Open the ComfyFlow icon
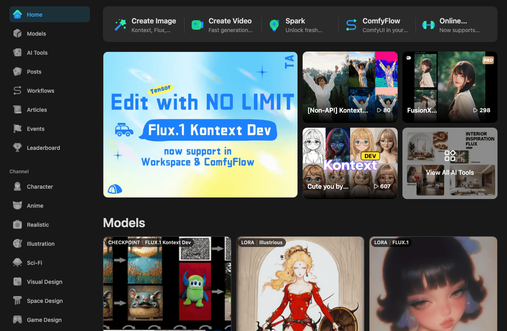The width and height of the screenshot is (507, 331). pyautogui.click(x=351, y=25)
